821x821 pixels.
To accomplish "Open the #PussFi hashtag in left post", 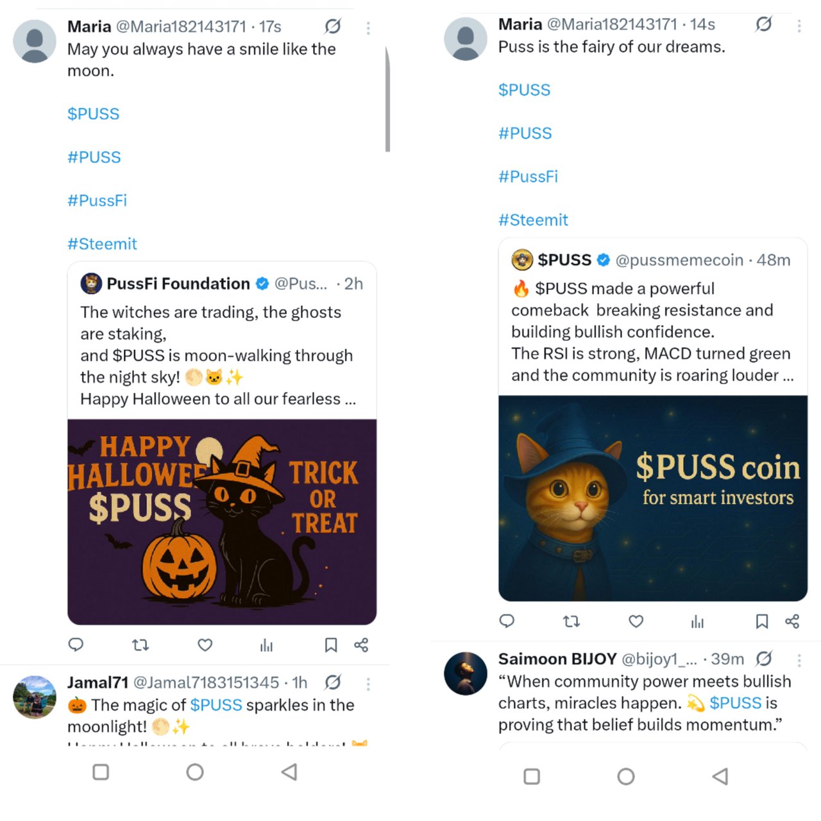I will click(x=97, y=201).
